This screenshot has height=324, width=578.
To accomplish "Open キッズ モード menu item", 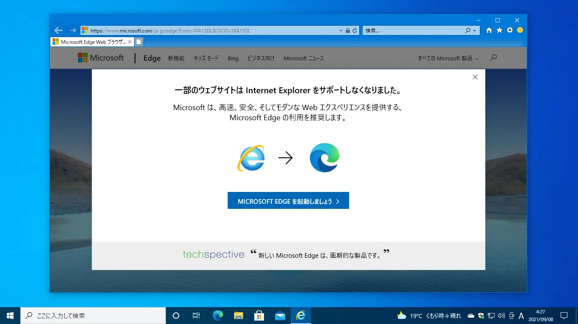I will (206, 58).
